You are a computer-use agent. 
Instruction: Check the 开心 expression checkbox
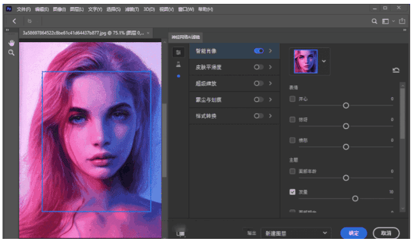292,99
